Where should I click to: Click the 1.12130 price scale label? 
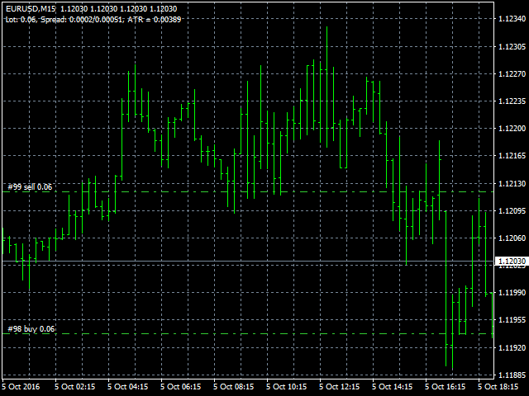(512, 183)
